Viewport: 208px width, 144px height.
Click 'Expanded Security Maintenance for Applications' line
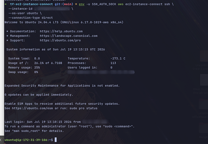click(62, 86)
